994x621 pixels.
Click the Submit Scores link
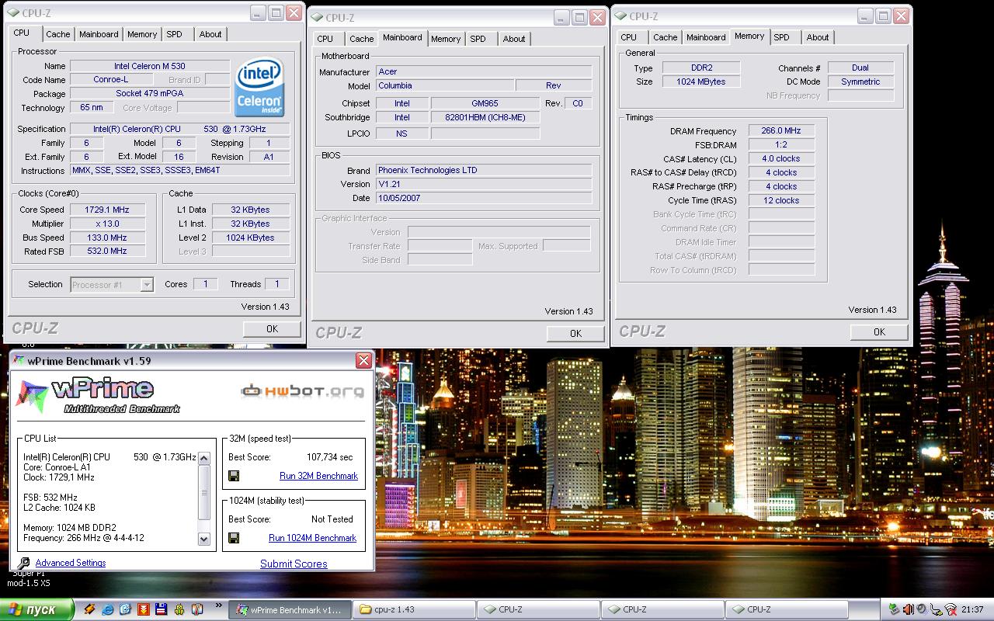pos(294,564)
